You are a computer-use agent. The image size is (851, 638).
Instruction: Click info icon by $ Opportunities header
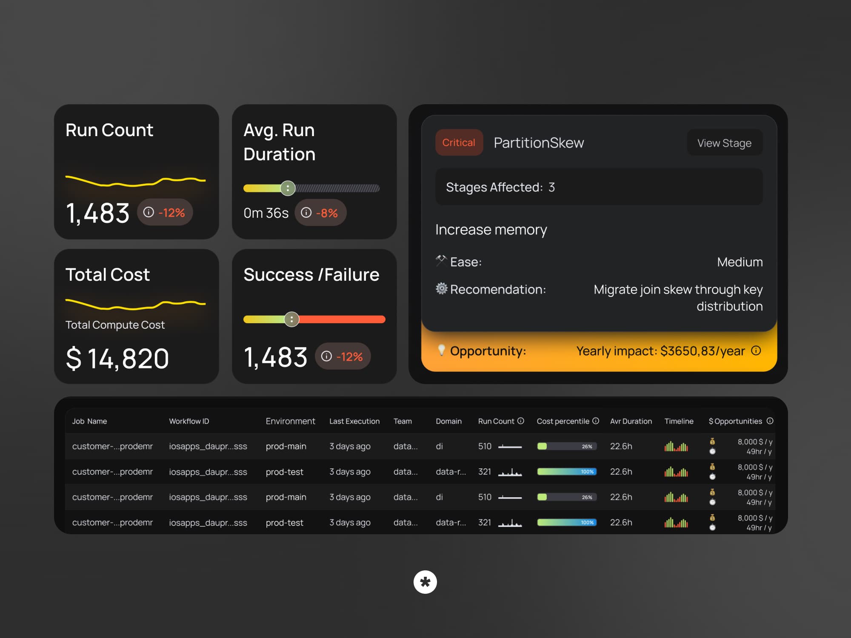770,421
